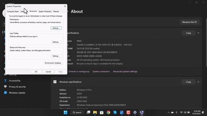Image resolution: width=207 pixels, height=116 pixels.
Task: Select installed on date 12/30/2022
Action: [x=82, y=97]
